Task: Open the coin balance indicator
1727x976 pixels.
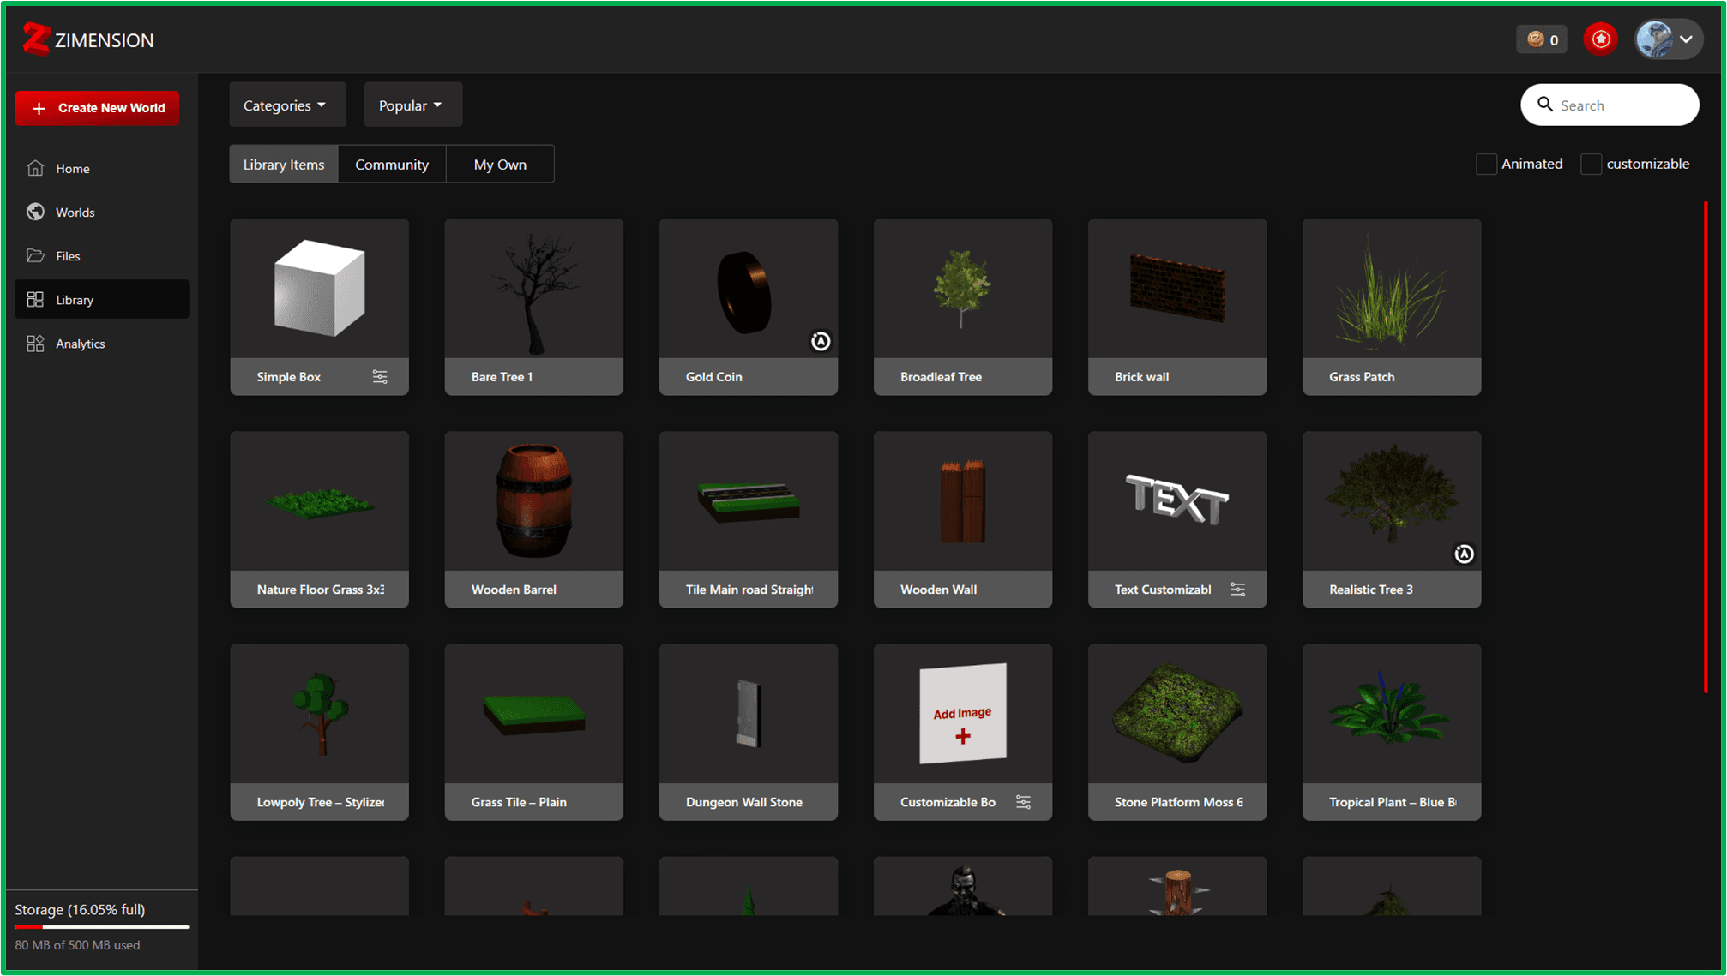Action: (x=1542, y=39)
